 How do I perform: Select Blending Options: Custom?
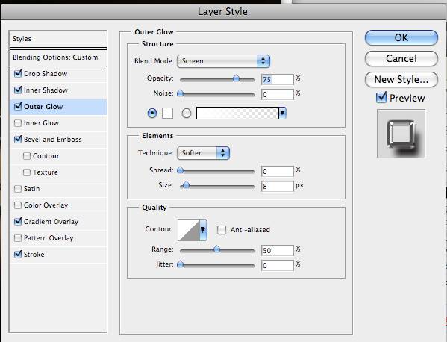tap(58, 57)
